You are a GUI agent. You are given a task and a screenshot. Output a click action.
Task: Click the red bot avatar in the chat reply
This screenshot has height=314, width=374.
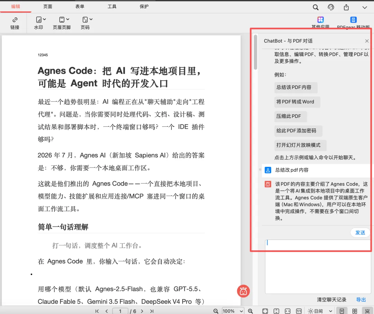(268, 184)
